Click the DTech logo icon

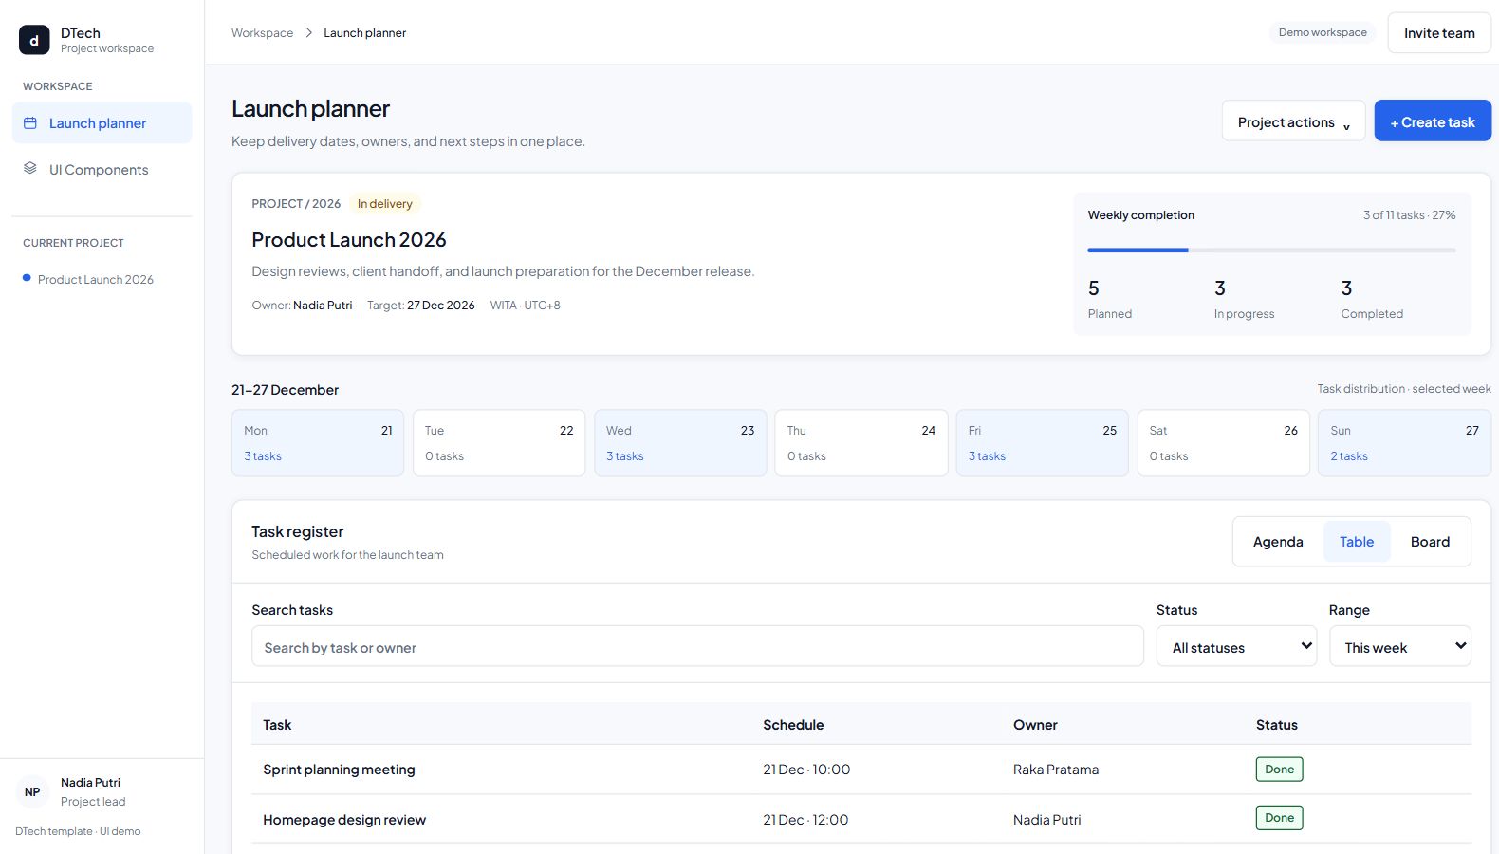coord(34,40)
